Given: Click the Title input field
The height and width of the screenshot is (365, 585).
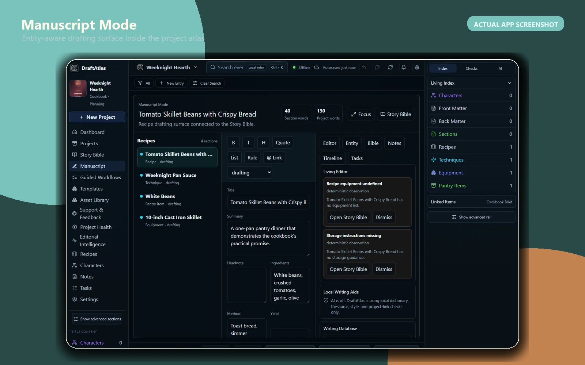Looking at the screenshot, I should pyautogui.click(x=268, y=202).
